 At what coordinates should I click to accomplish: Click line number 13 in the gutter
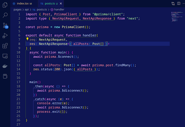(x=18, y=65)
